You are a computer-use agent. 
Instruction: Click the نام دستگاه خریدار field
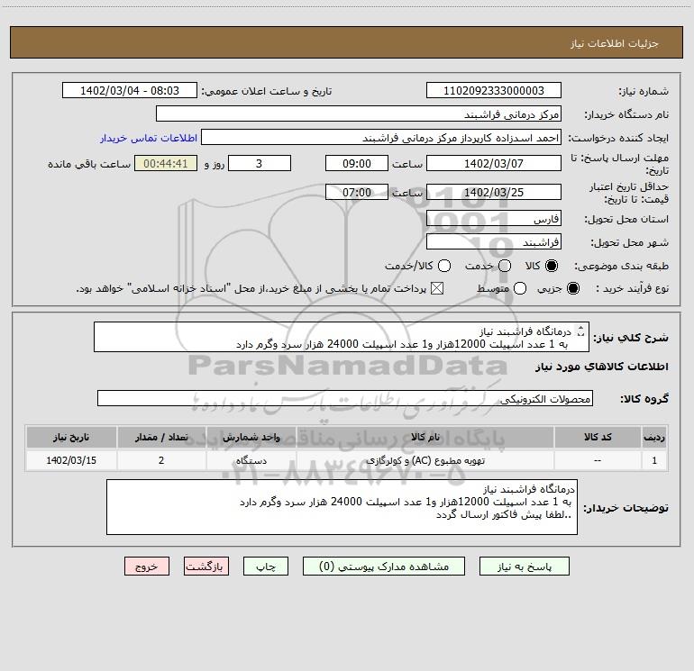(x=359, y=113)
